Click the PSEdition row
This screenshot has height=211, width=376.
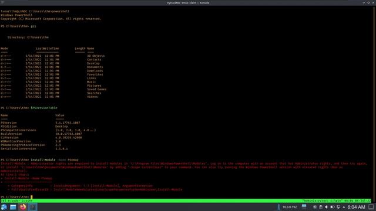[34, 127]
